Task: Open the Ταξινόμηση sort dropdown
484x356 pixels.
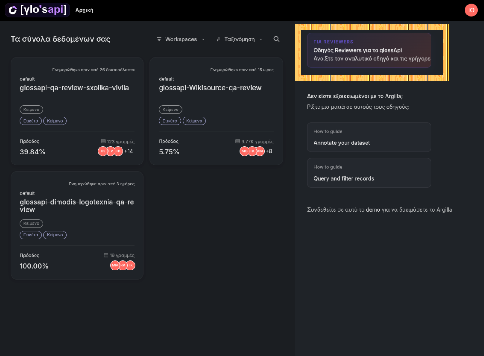Action: point(239,39)
